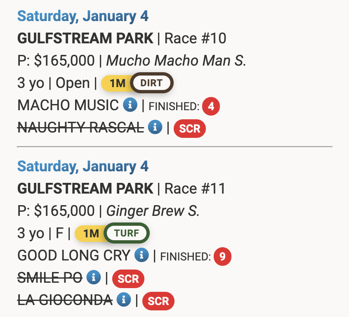Viewport: 349px width, 317px height.
Task: Open the GOOD LONG CRY horse name
Action: (x=74, y=255)
